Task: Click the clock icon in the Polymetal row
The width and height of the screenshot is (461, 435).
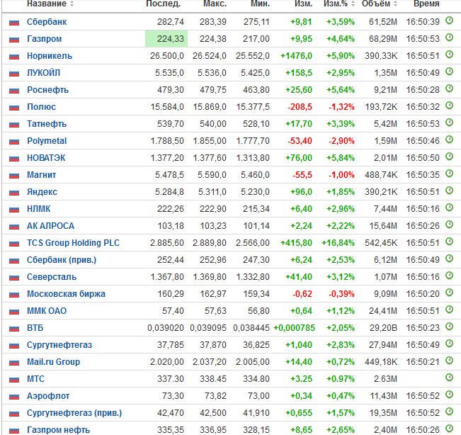Action: (449, 140)
